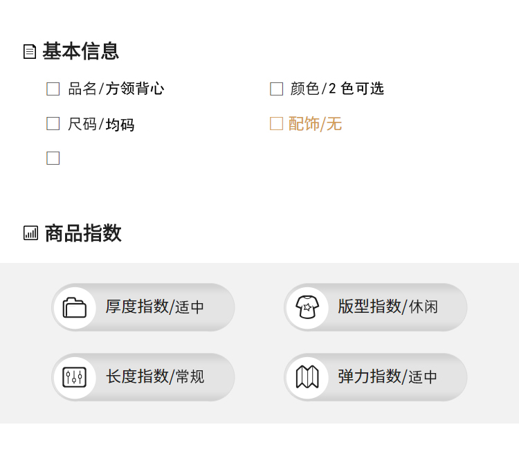
Task: Click the folder icon for 厚度指数
Action: click(75, 308)
